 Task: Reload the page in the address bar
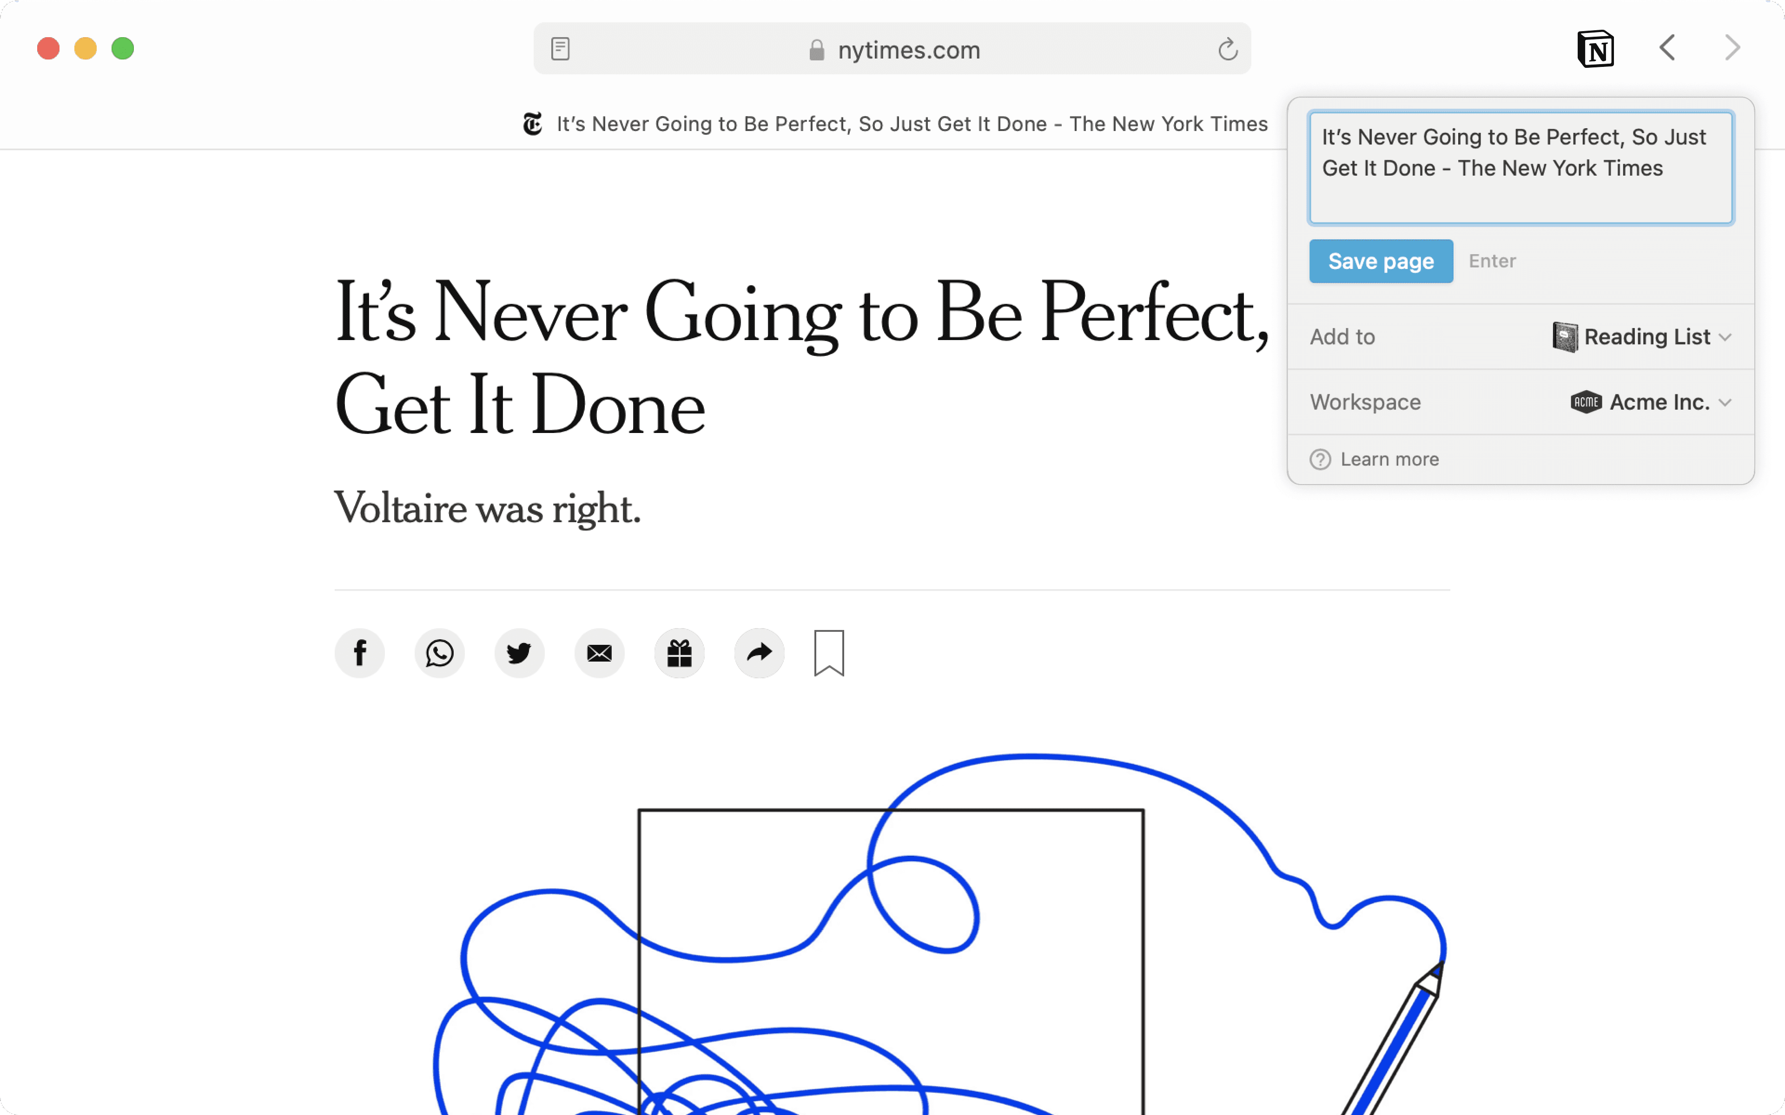coord(1227,49)
